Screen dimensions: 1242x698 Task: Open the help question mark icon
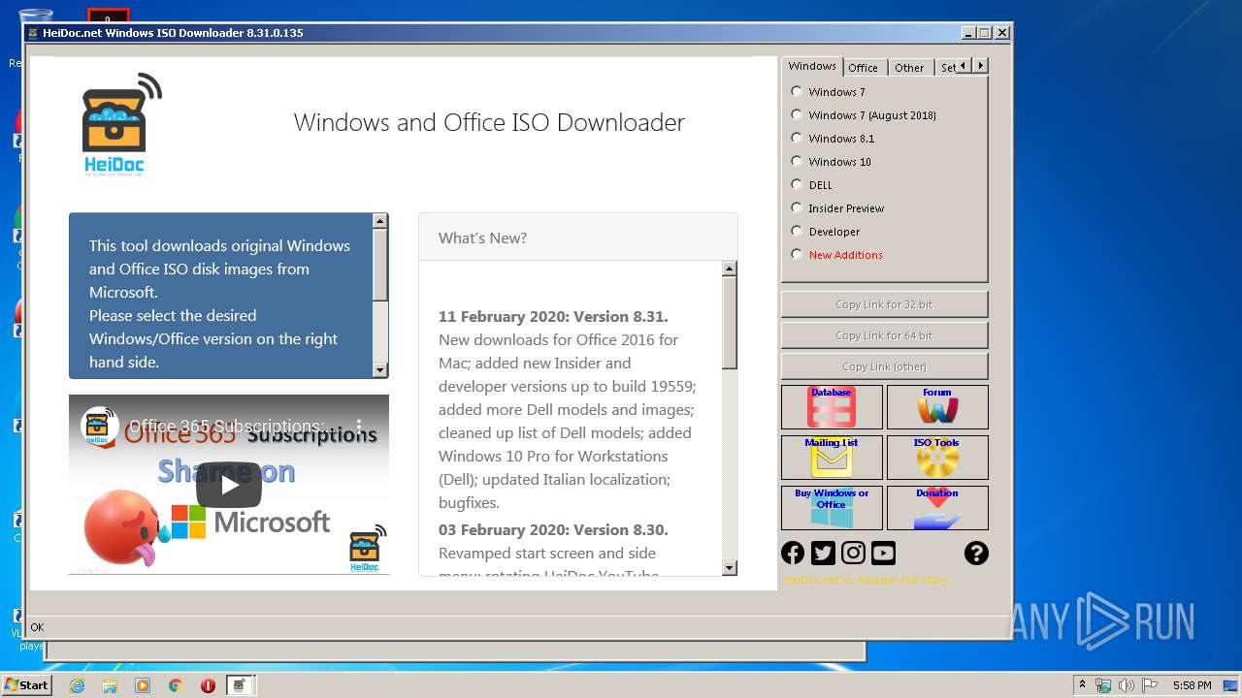[x=976, y=553]
